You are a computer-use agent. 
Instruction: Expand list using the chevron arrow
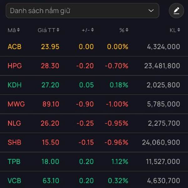point(151,11)
